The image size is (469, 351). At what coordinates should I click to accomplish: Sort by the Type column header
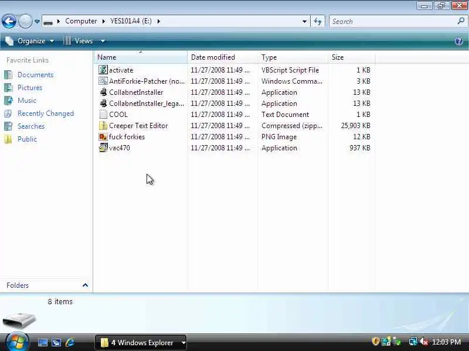click(293, 57)
